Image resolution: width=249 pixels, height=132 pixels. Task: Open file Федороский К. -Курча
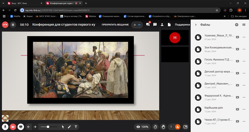pos(219,96)
